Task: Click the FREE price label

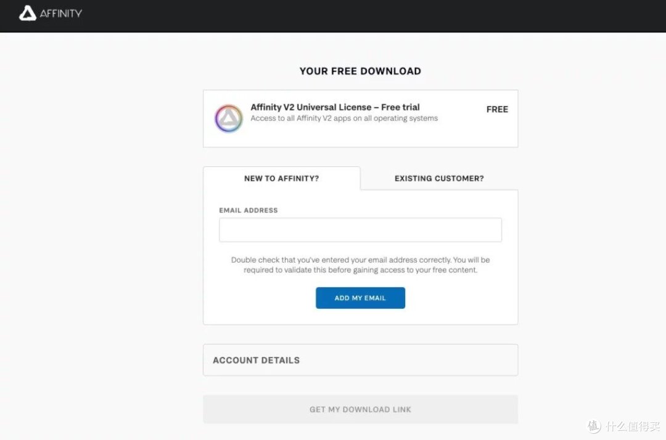Action: [x=497, y=109]
